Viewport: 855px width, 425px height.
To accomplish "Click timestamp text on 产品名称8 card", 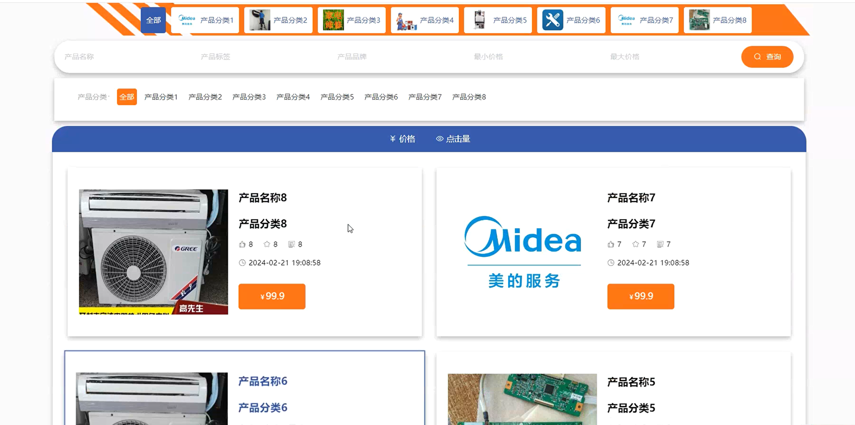I will (284, 263).
